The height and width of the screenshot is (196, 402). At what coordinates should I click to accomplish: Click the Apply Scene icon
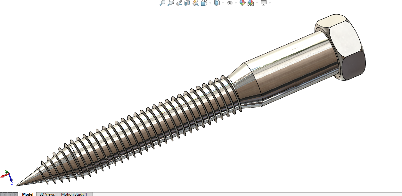point(251,3)
